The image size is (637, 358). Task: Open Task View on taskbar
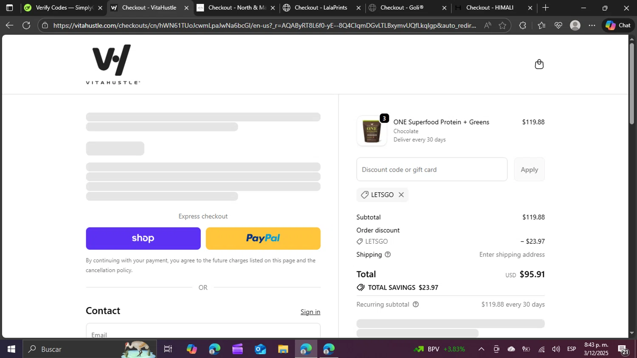[x=168, y=349]
